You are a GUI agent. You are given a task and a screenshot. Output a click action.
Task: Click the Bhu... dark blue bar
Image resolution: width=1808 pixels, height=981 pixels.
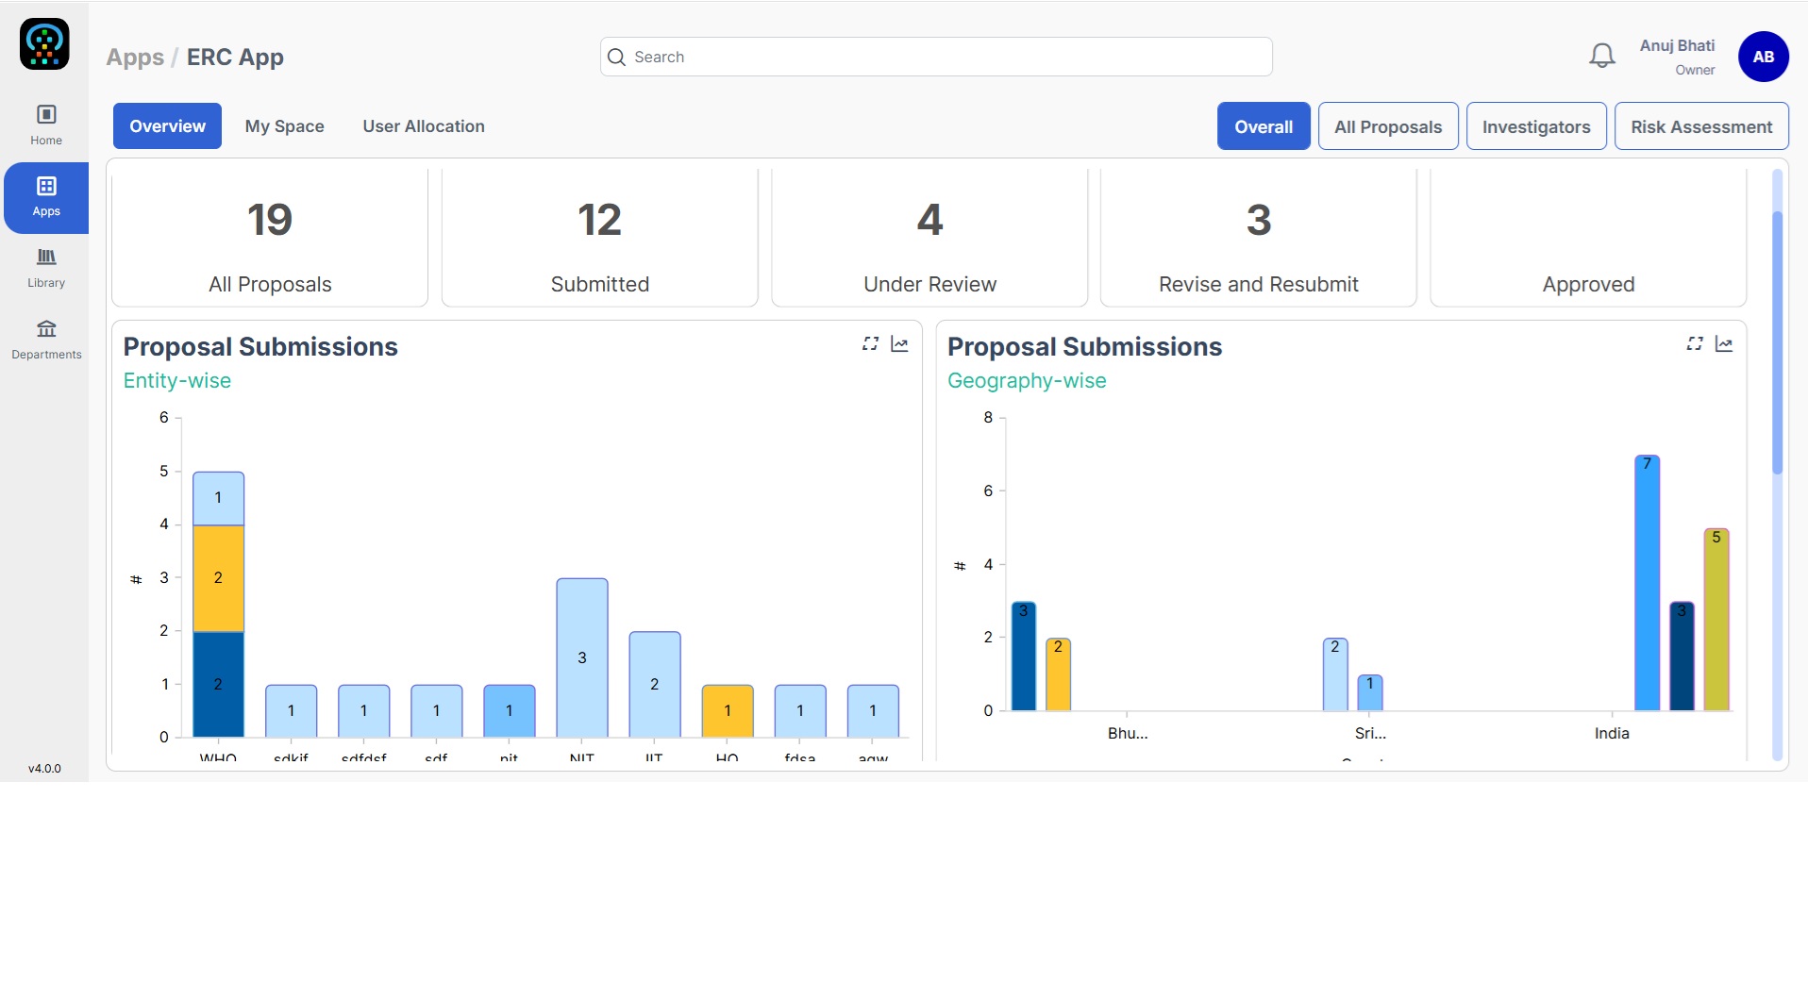click(1023, 656)
